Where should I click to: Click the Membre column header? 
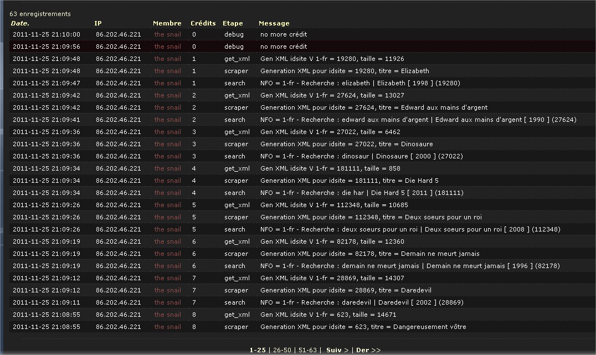point(167,23)
